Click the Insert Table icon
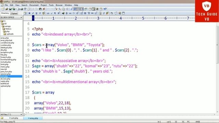This screenshot has height=123, width=219. point(81,13)
